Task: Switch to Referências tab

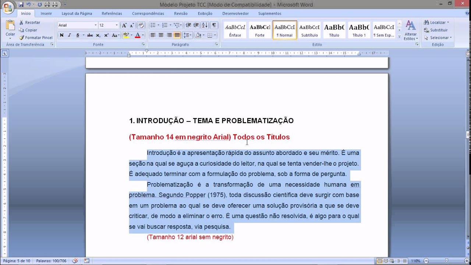Action: pyautogui.click(x=112, y=14)
